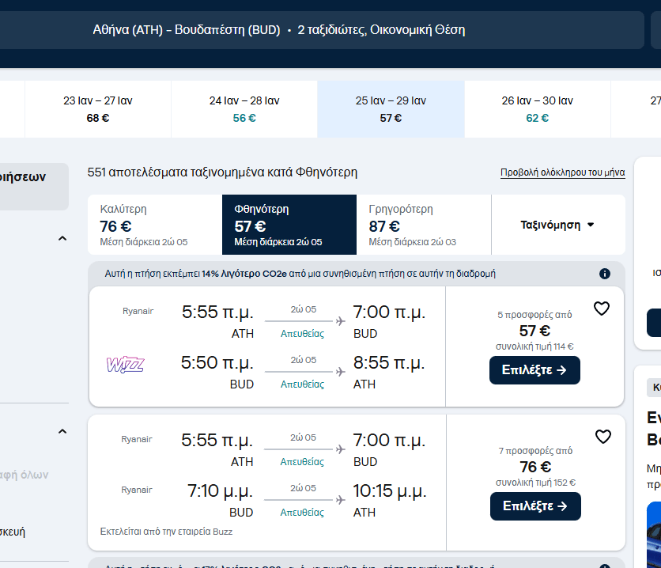Choose dates 24 Ιαν – 28 Ιαν for 56 €

click(x=244, y=109)
